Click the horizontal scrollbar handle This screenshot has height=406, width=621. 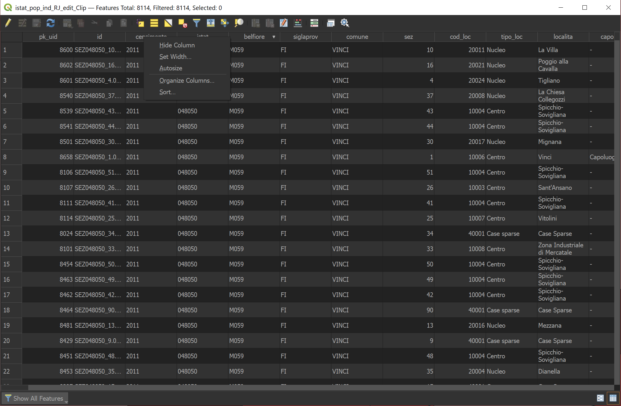pos(15,387)
